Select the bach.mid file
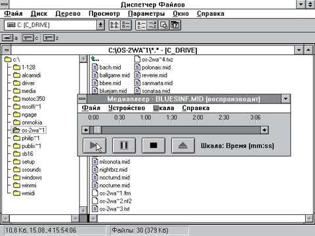The width and height of the screenshot is (315, 236). click(106, 68)
